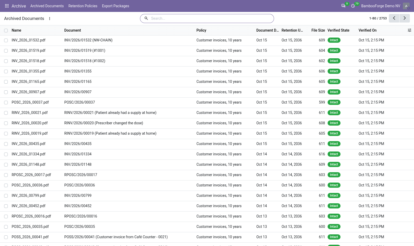Image resolution: width=414 pixels, height=246 pixels.
Task: Open the Retention Policies menu
Action: coord(83,6)
